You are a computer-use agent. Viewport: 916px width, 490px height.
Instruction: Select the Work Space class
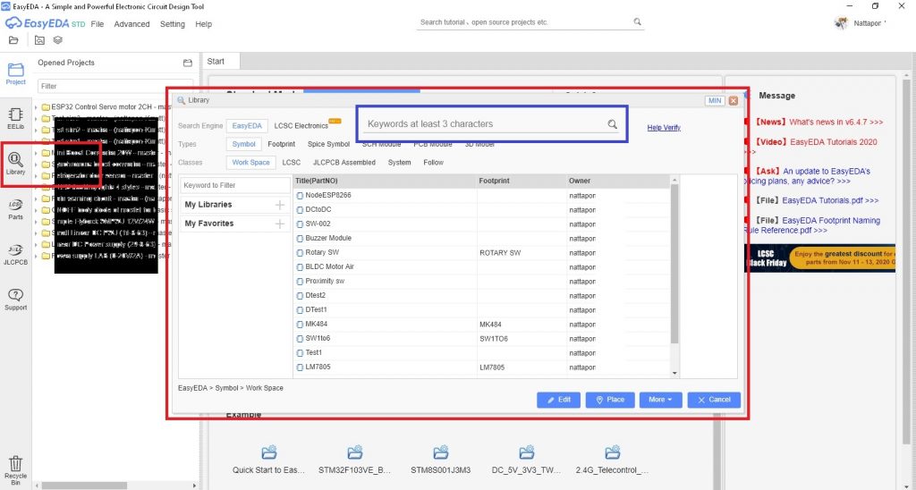251,163
